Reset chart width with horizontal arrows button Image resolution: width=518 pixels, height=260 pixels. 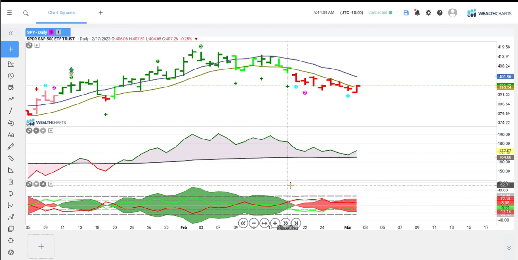coord(264,223)
